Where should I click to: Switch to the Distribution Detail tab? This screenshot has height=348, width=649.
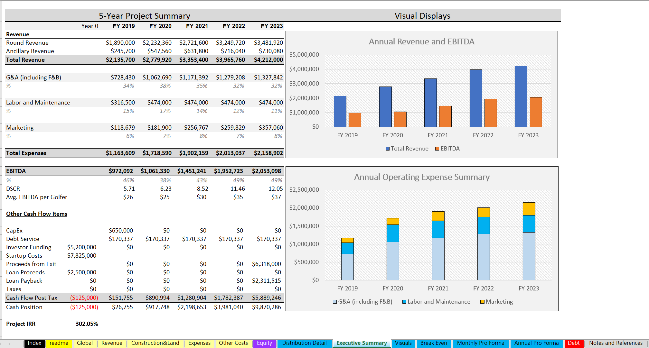click(x=305, y=343)
